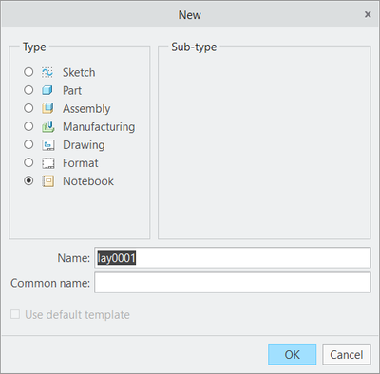Click the Cancel button

(347, 354)
